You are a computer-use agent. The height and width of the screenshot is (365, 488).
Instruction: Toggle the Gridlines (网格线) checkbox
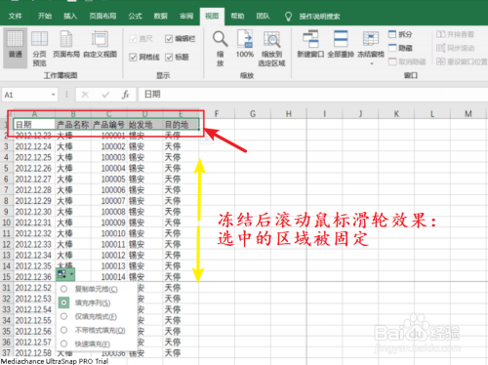[133, 58]
